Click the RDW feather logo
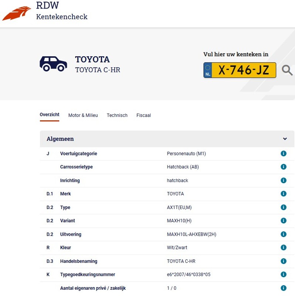 click(x=16, y=13)
